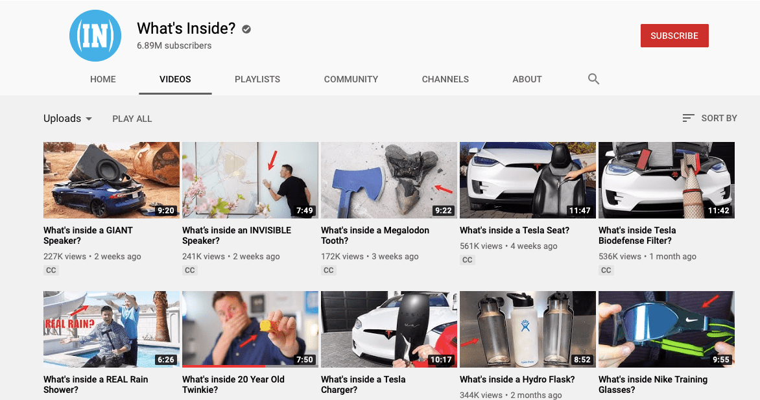Play the Tesla Biodefense Filter thumbnail
Screen dimensions: 760x400
pos(667,180)
